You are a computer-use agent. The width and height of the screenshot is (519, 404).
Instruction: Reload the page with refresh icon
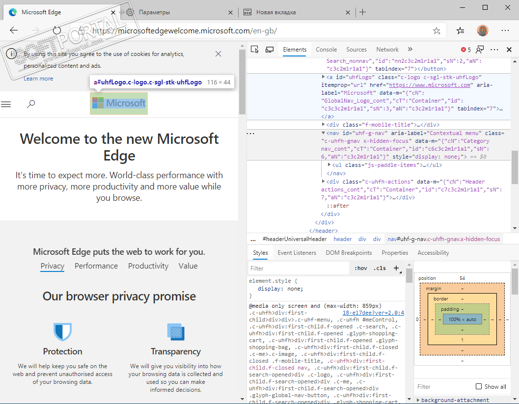pos(57,30)
